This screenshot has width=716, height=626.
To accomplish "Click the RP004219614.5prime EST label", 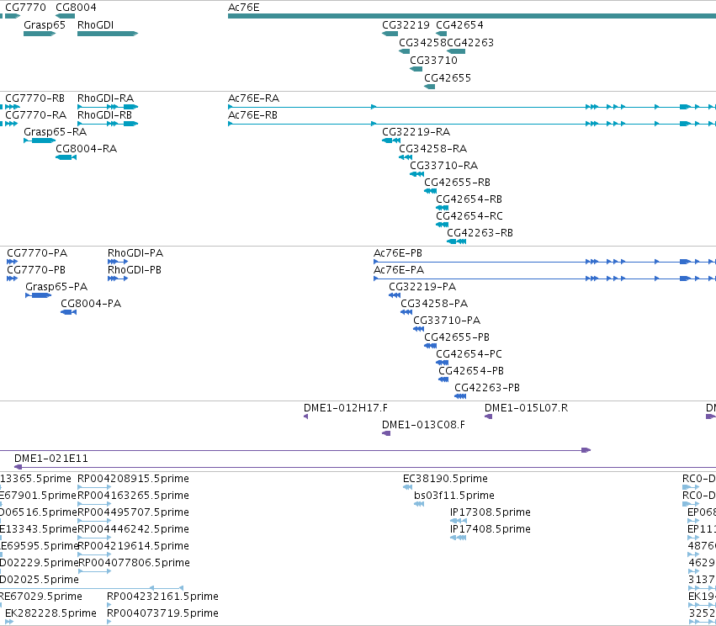I will [134, 547].
